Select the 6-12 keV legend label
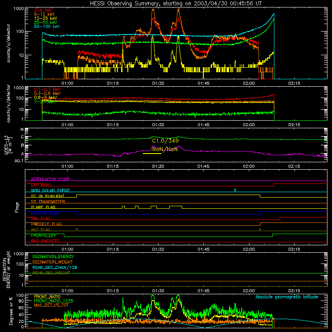332x332 pixels. coord(44,14)
